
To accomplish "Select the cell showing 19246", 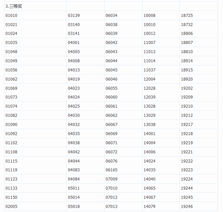I will (x=187, y=206).
